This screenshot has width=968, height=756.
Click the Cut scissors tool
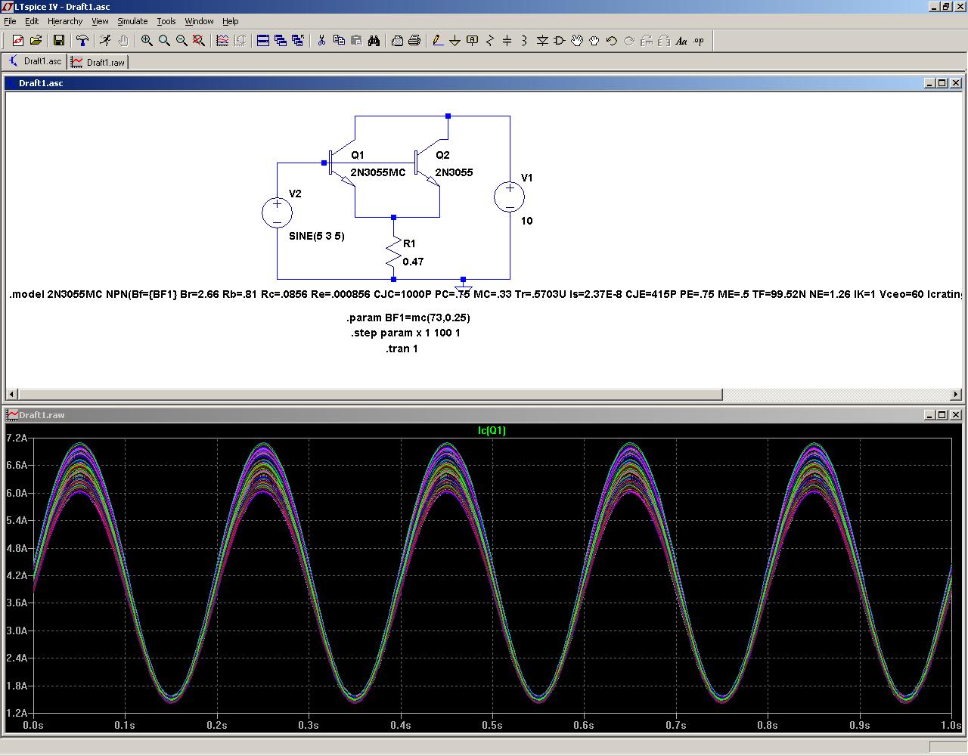click(321, 41)
